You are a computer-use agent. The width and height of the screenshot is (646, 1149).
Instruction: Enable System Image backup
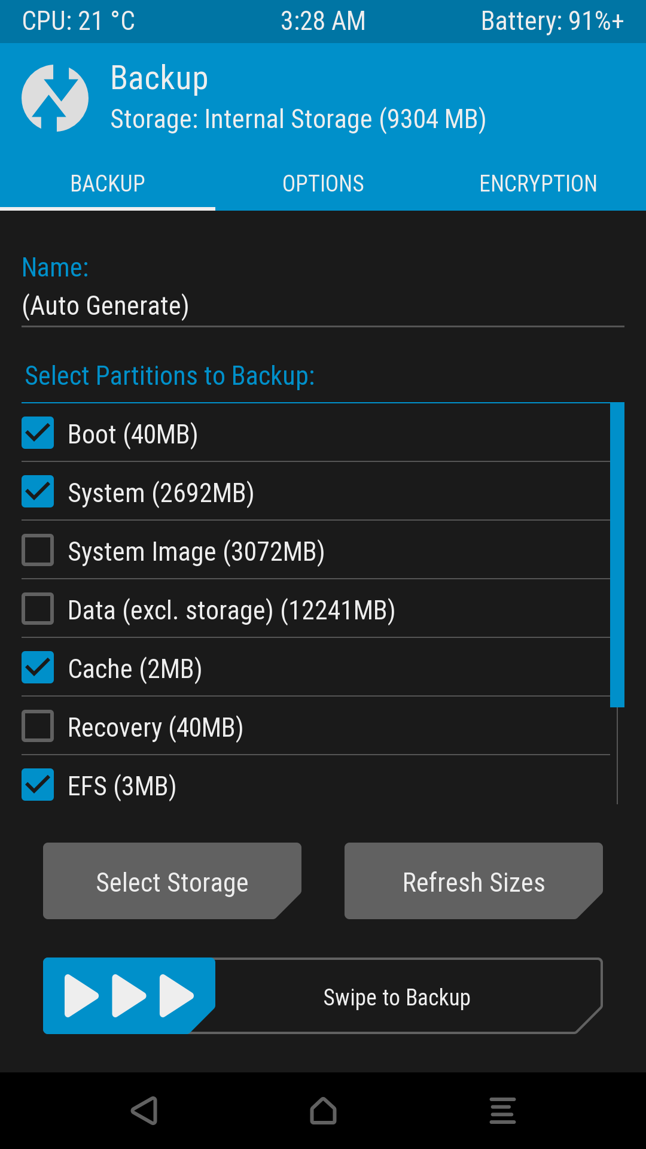[38, 550]
